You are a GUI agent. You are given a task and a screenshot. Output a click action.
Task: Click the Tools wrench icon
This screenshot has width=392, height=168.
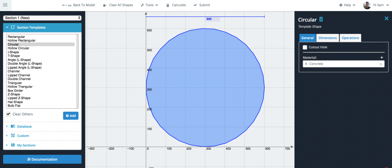tap(142, 5)
